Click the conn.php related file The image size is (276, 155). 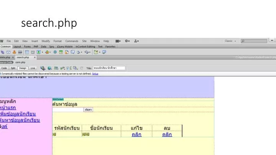pos(20,62)
